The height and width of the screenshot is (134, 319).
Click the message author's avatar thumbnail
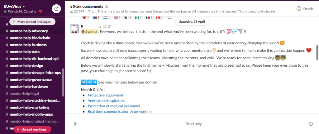pyautogui.click(x=74, y=29)
